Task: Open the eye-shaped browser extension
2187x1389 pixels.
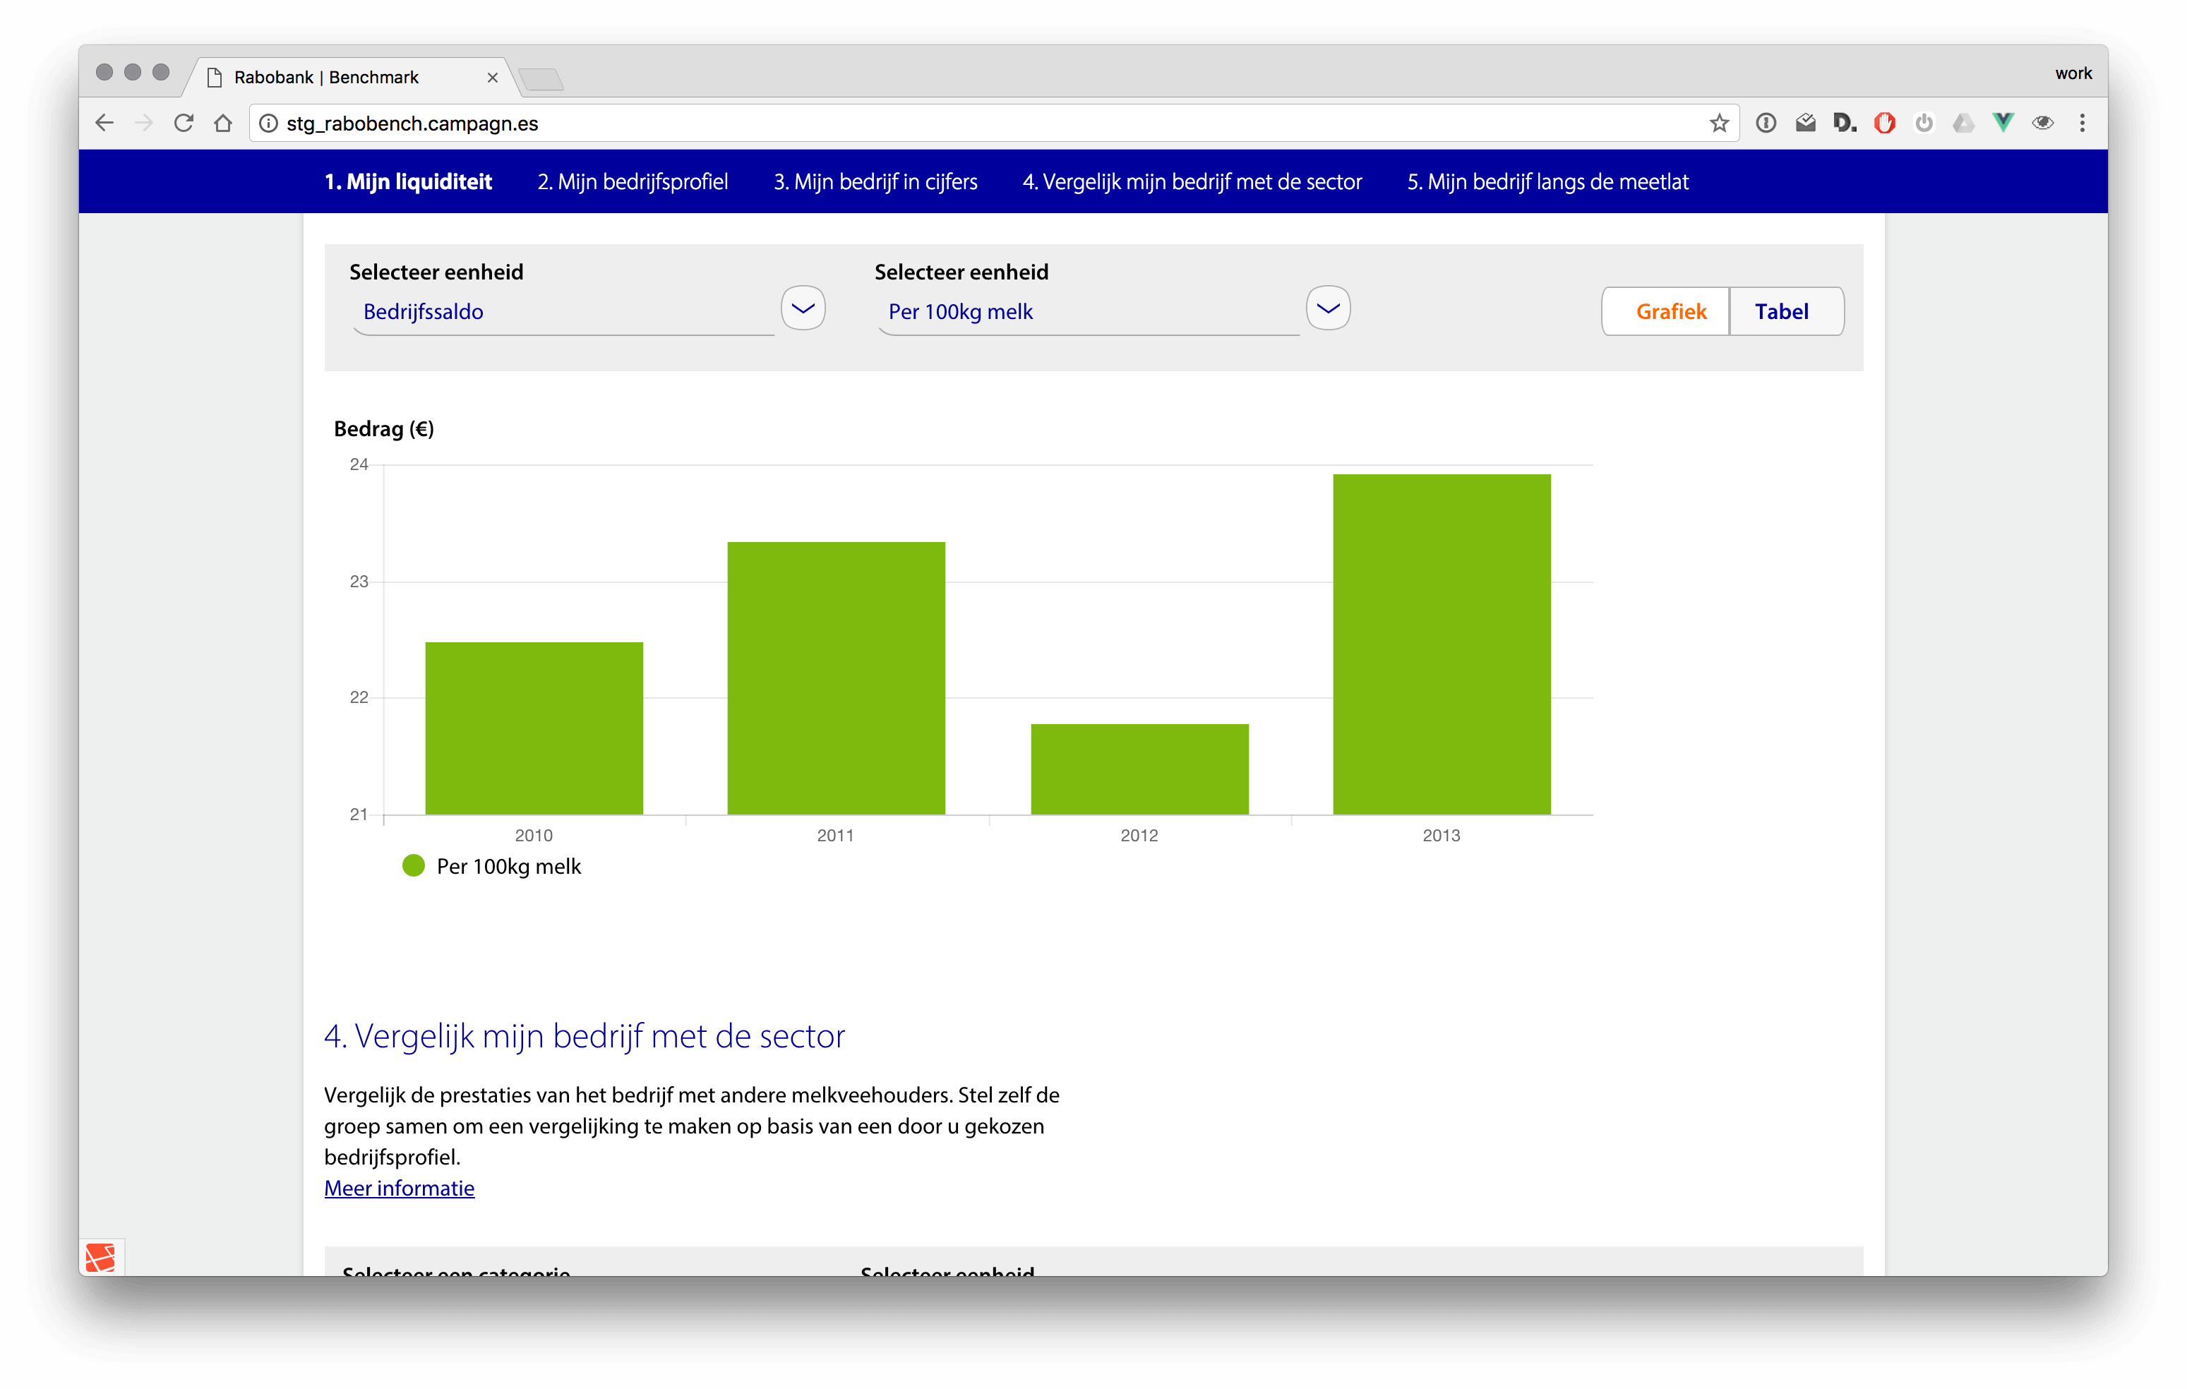Action: (2042, 123)
